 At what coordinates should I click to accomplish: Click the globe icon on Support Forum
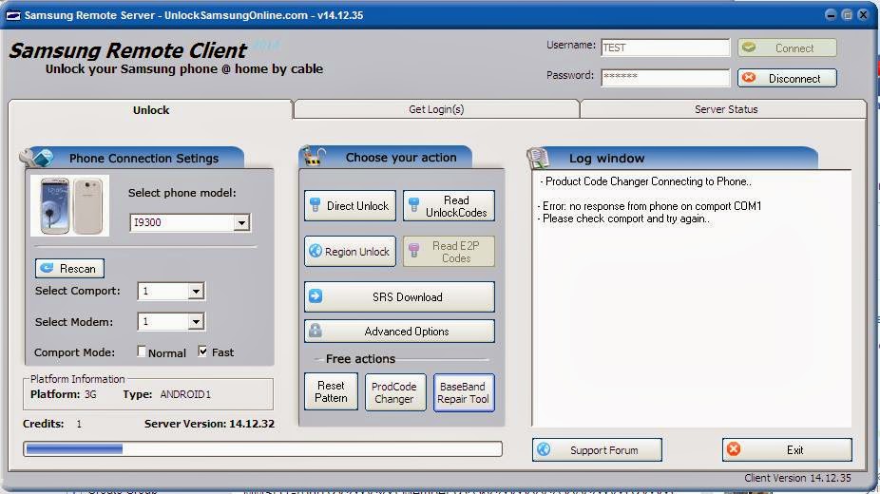[544, 449]
